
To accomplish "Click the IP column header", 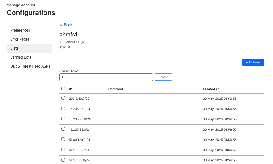I will (70, 89).
